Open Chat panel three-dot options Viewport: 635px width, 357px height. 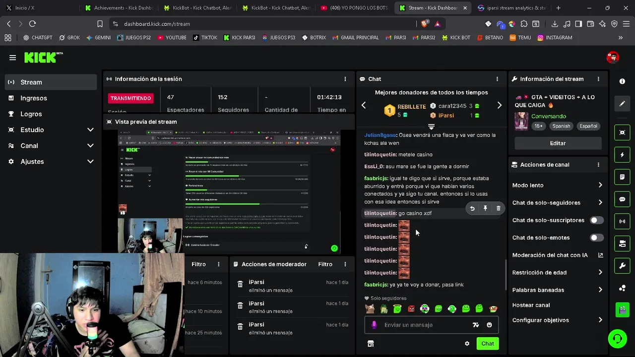(x=497, y=79)
